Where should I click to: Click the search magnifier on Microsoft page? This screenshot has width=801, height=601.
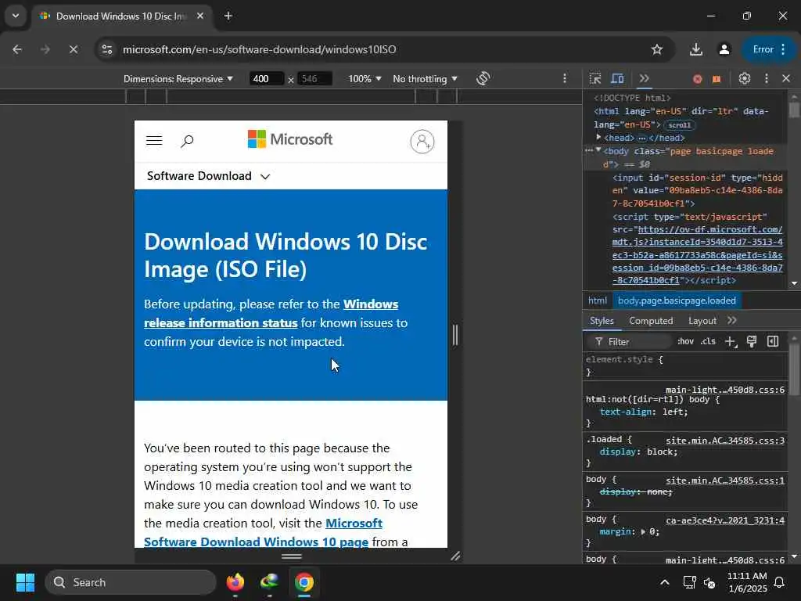[x=187, y=141]
